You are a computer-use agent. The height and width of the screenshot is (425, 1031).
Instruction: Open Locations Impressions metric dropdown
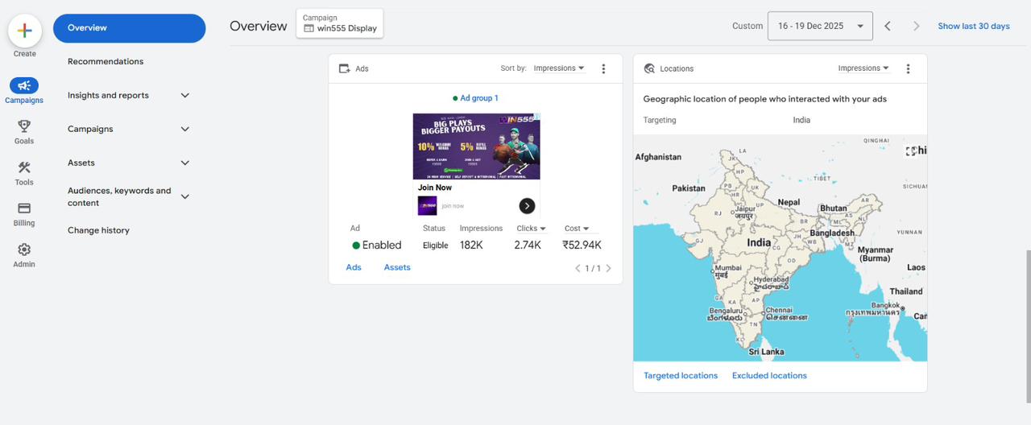(863, 68)
